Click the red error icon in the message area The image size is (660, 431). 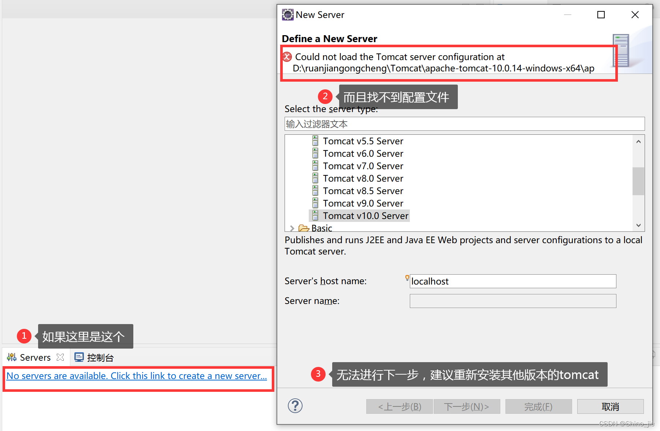pyautogui.click(x=287, y=57)
